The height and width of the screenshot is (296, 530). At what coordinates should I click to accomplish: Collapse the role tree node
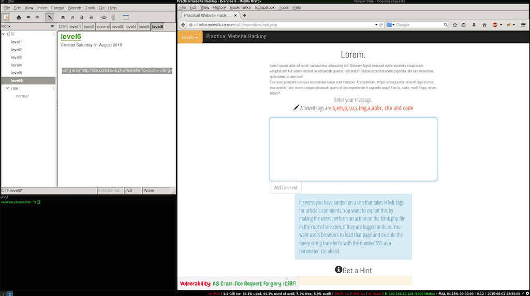click(7, 88)
